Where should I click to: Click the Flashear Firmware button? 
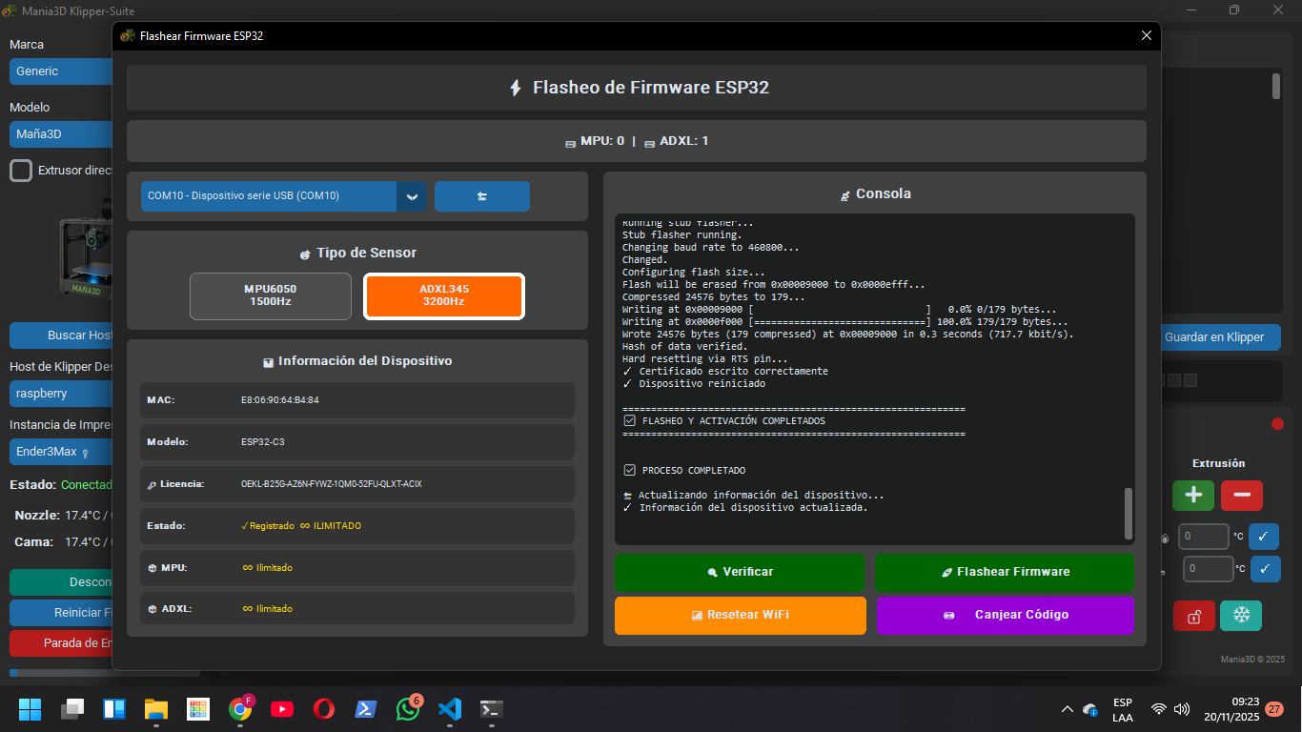(x=1004, y=572)
